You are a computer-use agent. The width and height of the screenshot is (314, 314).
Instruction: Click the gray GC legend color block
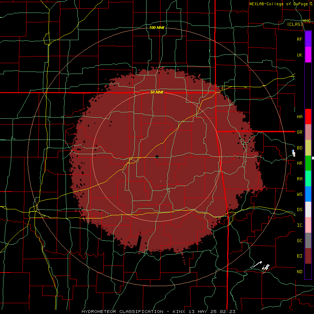click(308, 240)
